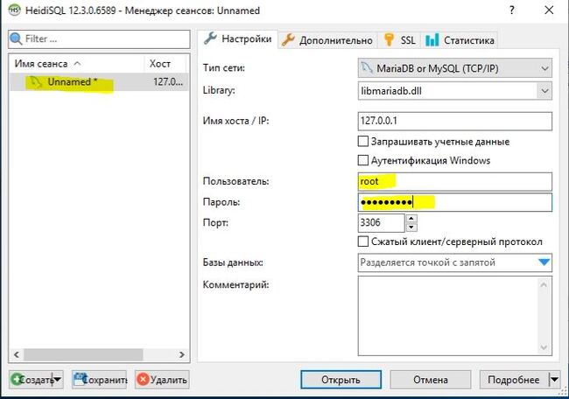Click the green plus icon on Создать

16,380
